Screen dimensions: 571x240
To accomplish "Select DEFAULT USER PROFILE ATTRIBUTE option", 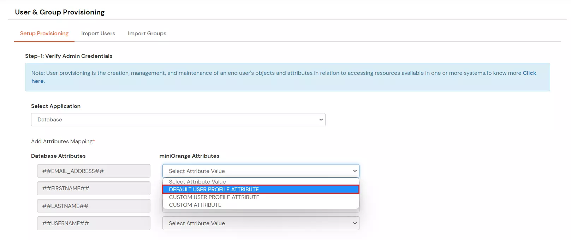I will pos(261,189).
